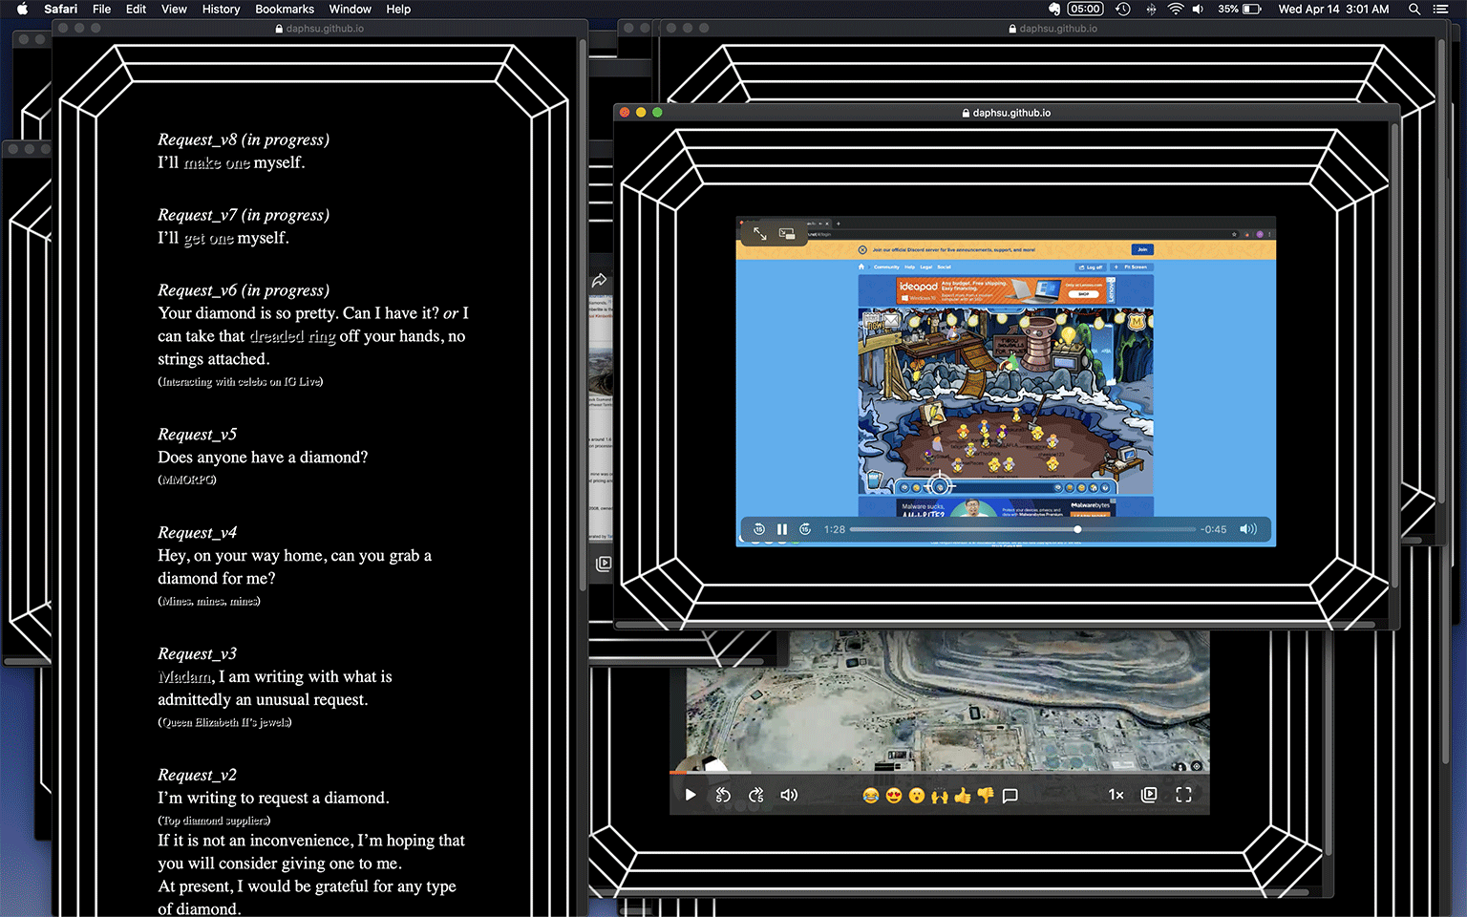Skip back 15 seconds in the video
The width and height of the screenshot is (1467, 917).
point(759,529)
